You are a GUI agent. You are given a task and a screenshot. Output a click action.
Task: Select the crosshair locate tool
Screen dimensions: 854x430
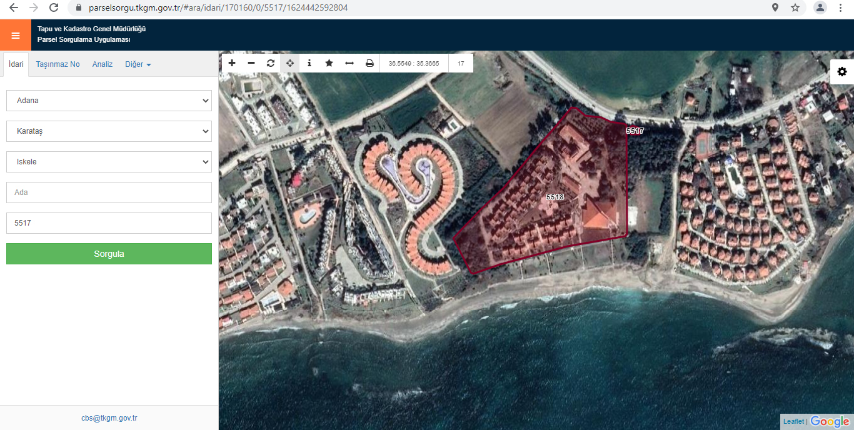click(290, 63)
